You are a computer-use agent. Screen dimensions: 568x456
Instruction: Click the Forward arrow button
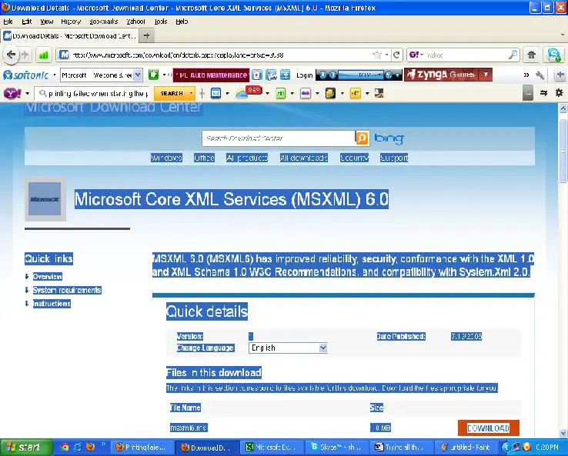[25, 55]
